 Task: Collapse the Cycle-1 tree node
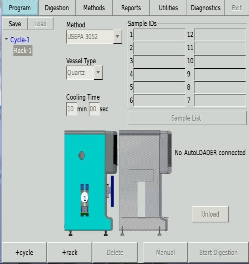pos(6,40)
